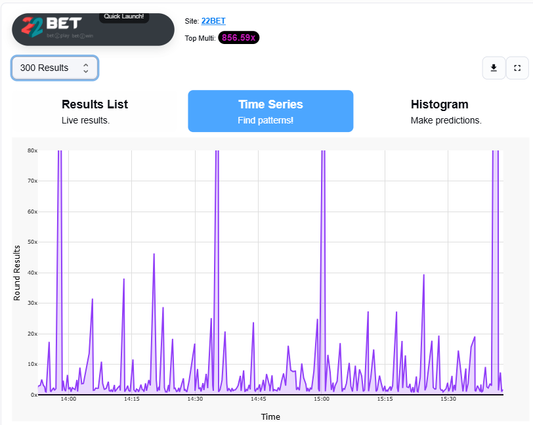Click the 14:00 time axis label
533x425 pixels.
pyautogui.click(x=68, y=399)
